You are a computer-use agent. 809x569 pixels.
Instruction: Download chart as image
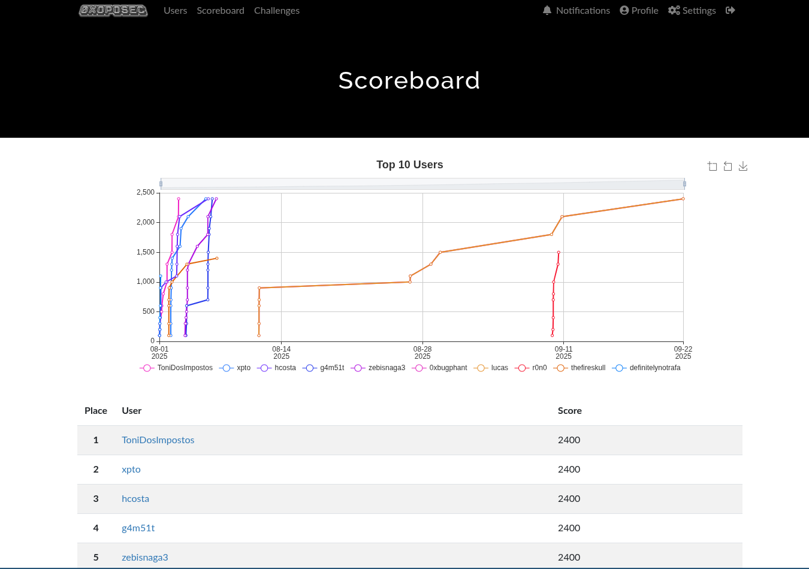pos(743,167)
